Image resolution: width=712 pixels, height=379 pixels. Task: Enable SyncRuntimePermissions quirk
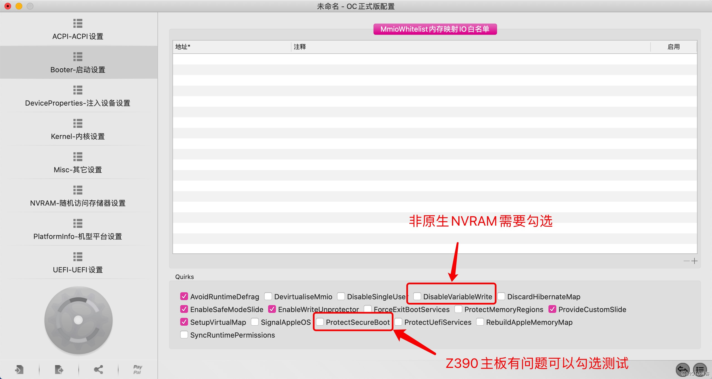pos(184,335)
